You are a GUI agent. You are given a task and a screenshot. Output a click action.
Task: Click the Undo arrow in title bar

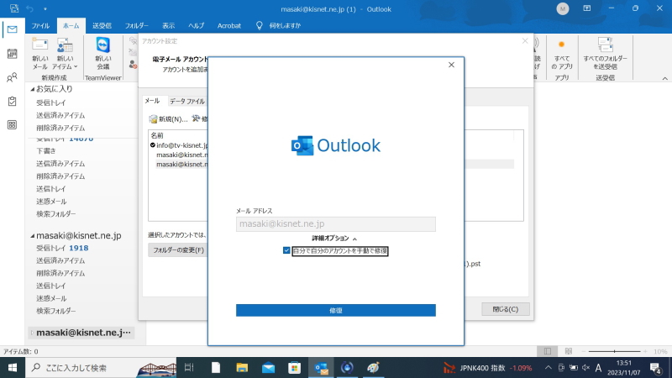[x=30, y=8]
